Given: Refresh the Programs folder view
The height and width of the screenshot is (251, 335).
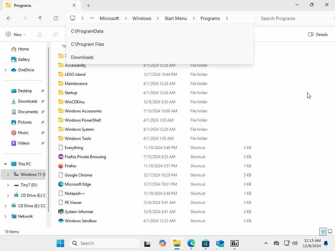Looking at the screenshot, I should 56,18.
